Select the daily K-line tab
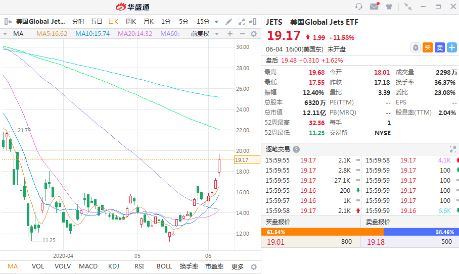Viewport: 459px width, 274px height. (113, 22)
